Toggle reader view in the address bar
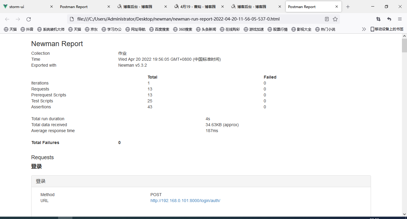Screen dimensions: 407x219 point(327,19)
